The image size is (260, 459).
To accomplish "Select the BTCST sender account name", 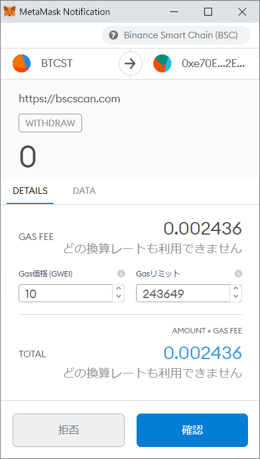I will [57, 63].
